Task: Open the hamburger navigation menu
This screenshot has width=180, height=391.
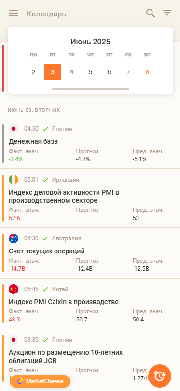Action: [13, 14]
